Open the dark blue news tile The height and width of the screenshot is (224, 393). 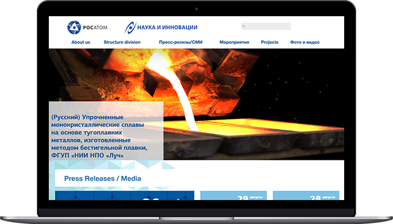click(x=125, y=196)
